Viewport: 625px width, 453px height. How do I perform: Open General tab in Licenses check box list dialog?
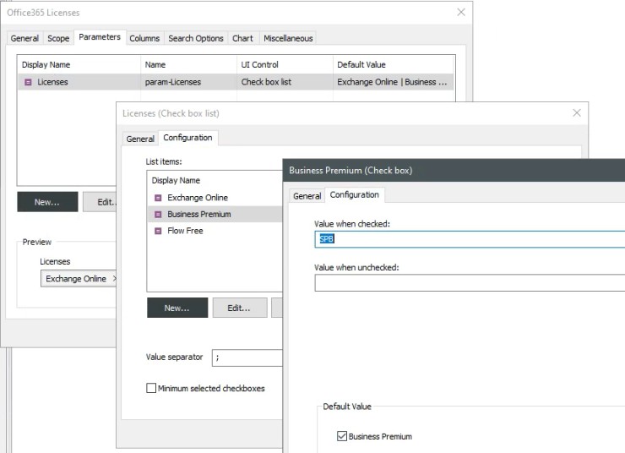tap(140, 139)
